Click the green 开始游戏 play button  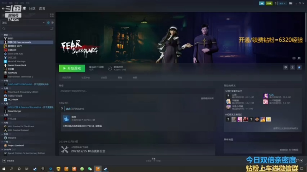point(72,68)
